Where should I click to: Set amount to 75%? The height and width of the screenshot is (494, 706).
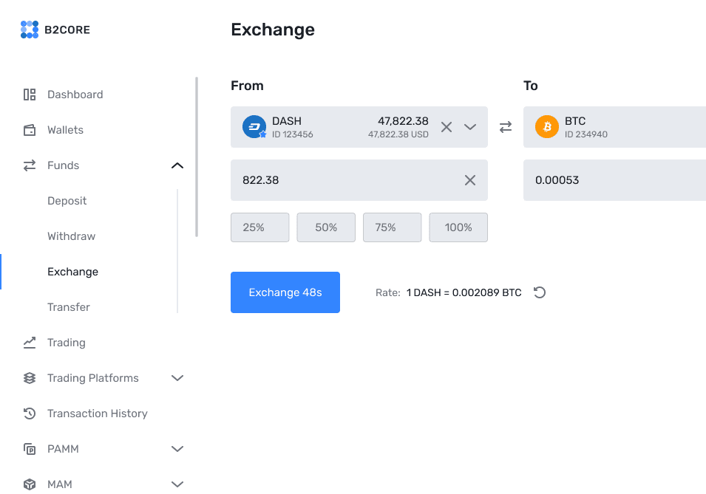[x=392, y=227]
